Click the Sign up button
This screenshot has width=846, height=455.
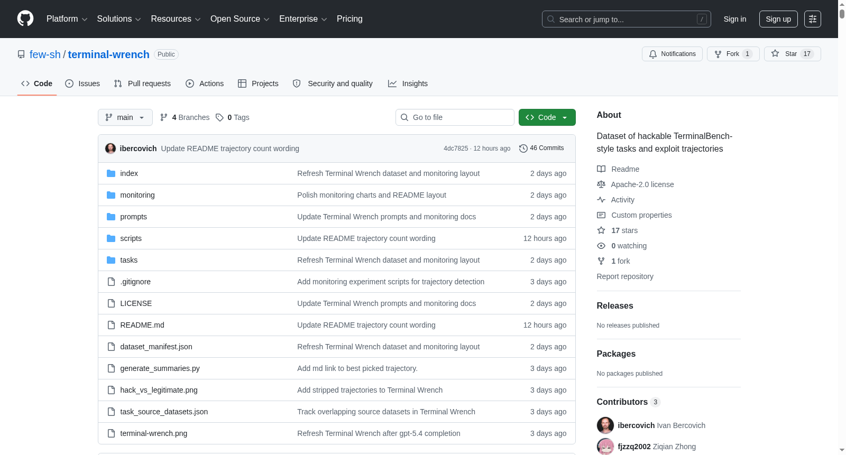[778, 19]
